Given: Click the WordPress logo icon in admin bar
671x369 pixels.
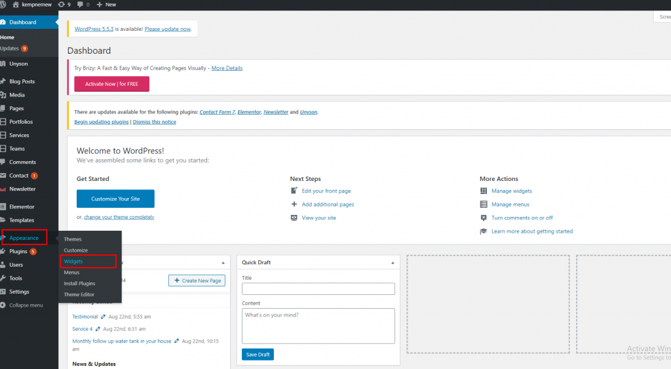Looking at the screenshot, I should (x=2, y=5).
